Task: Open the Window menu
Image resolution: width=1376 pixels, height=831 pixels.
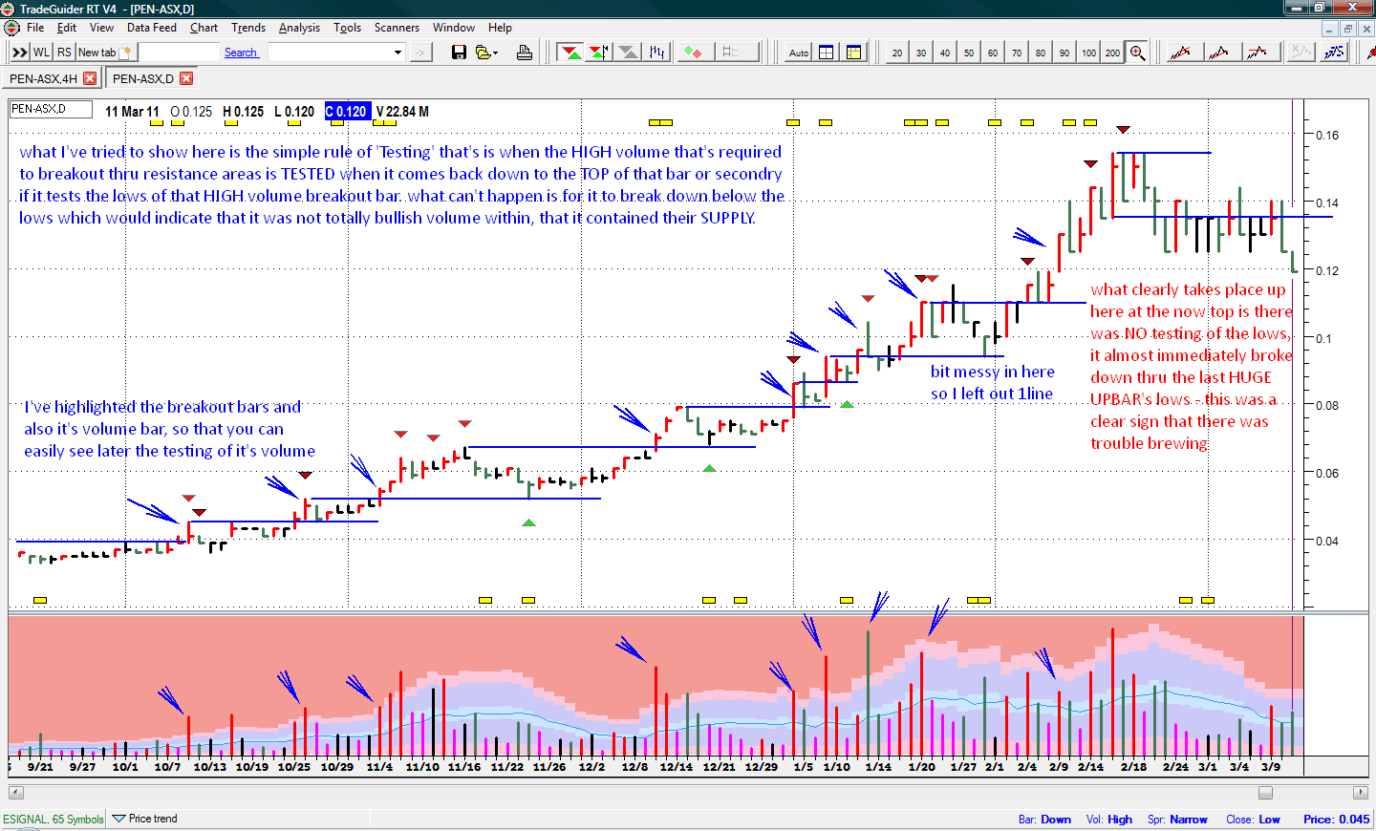Action: [454, 28]
